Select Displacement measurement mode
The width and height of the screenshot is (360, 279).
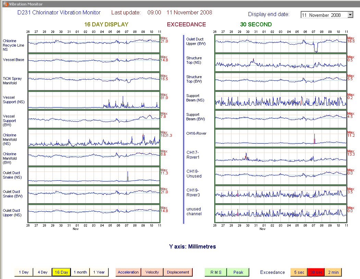coord(178,272)
